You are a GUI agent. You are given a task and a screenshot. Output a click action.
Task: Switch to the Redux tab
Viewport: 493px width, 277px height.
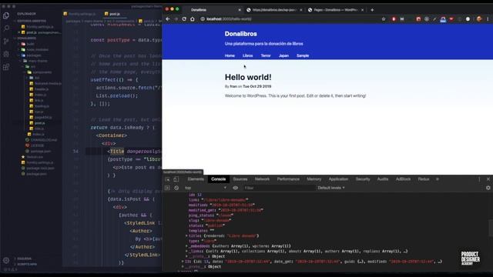click(x=424, y=179)
